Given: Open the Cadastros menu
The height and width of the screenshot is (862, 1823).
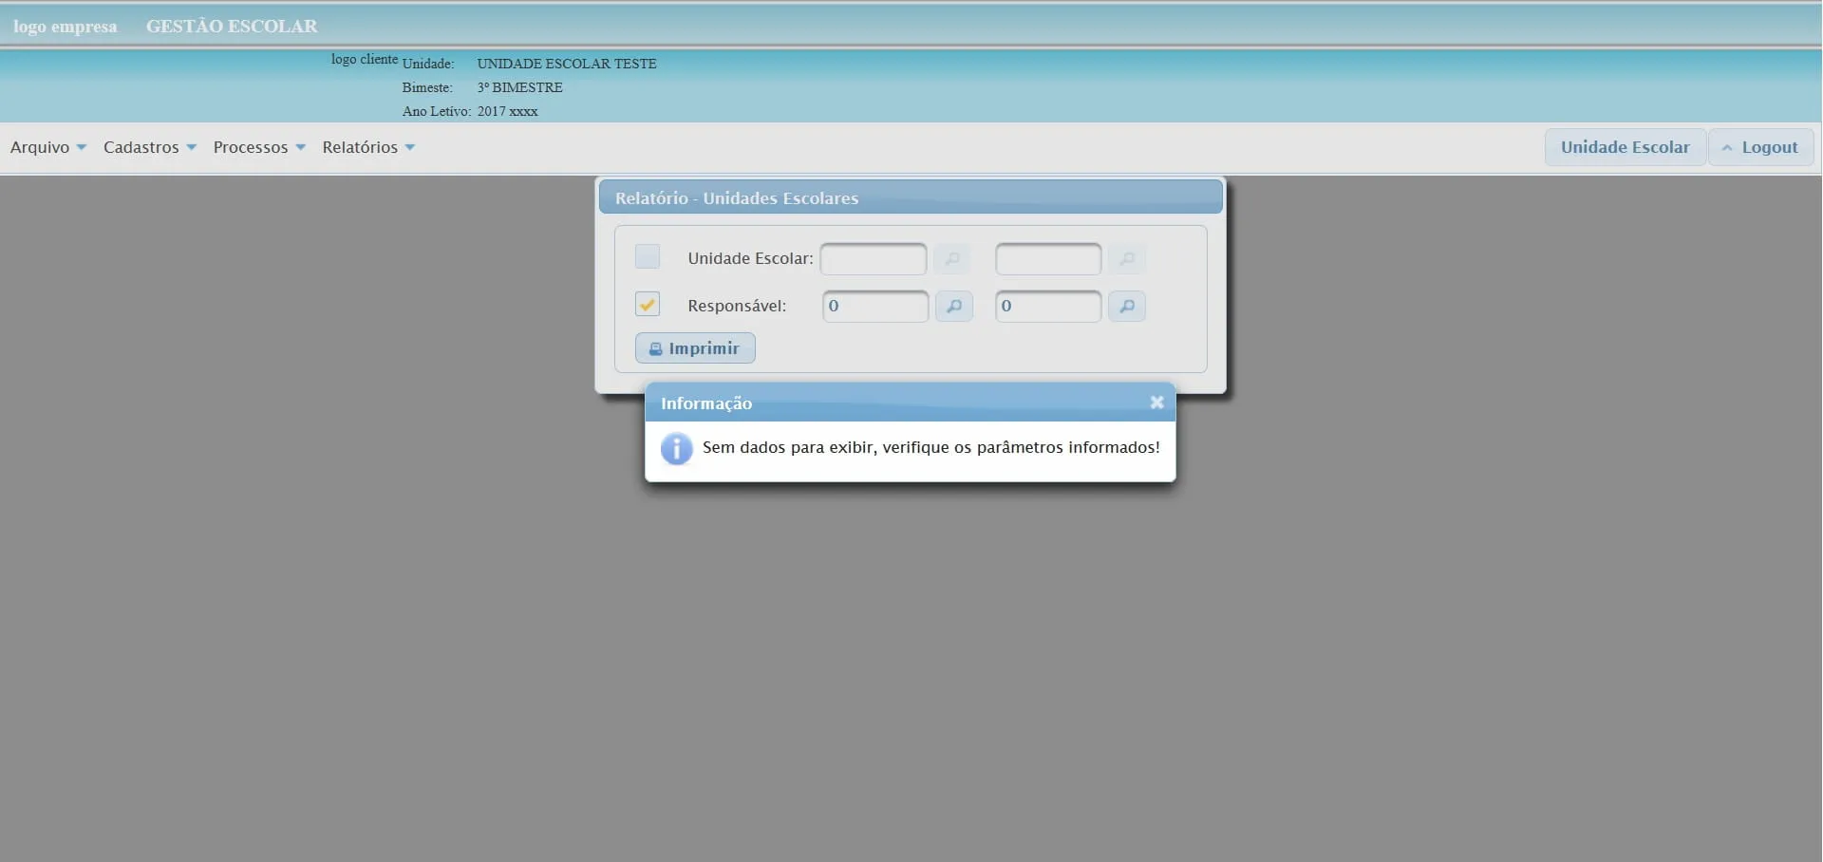Looking at the screenshot, I should pyautogui.click(x=150, y=147).
